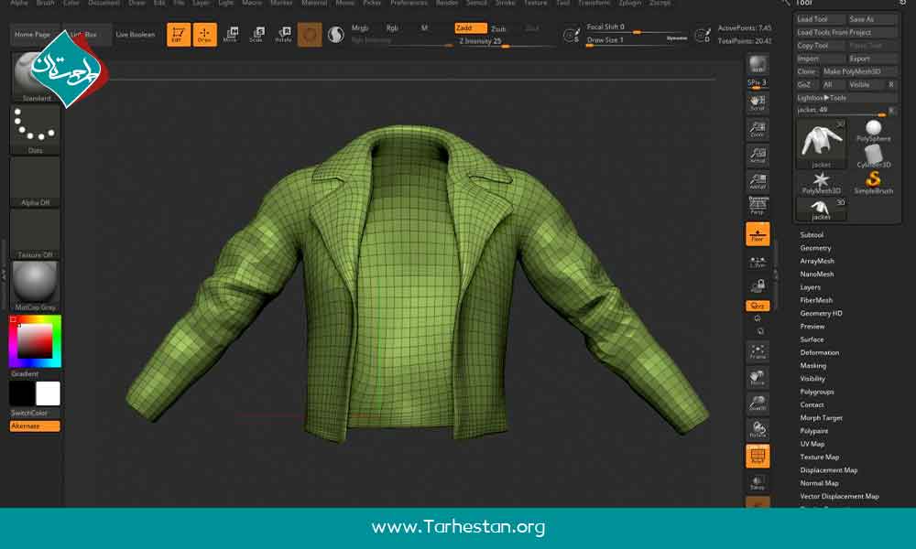The image size is (916, 549).
Task: Click the Save As button
Action: pos(873,19)
